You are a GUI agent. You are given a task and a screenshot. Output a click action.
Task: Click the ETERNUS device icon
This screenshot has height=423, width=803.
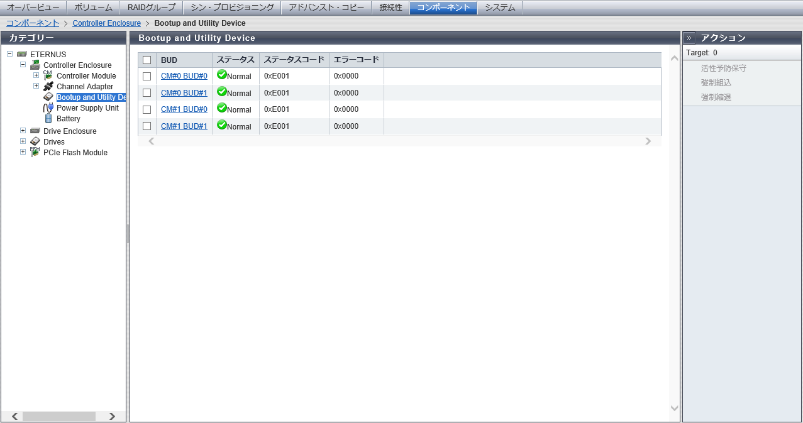[x=22, y=54]
